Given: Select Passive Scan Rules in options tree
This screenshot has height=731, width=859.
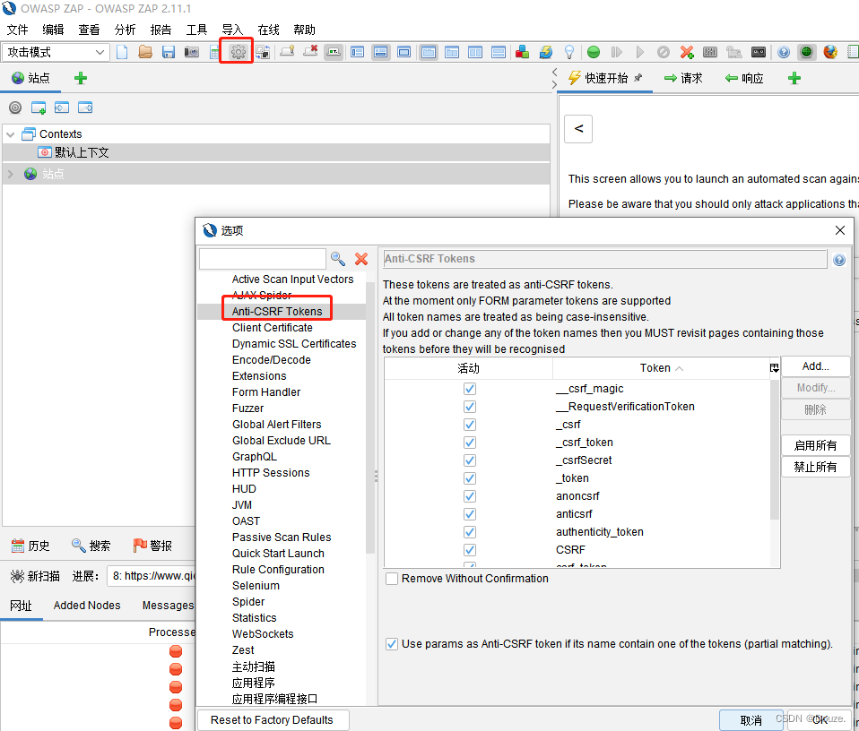Looking at the screenshot, I should tap(282, 537).
